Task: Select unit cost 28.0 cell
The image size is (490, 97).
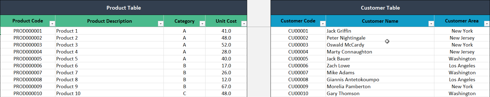Action: point(226,52)
